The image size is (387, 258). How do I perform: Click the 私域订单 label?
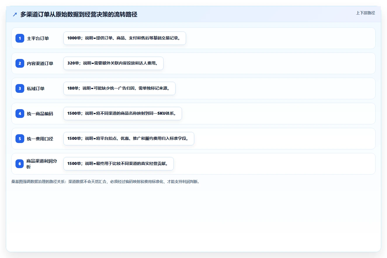36,88
